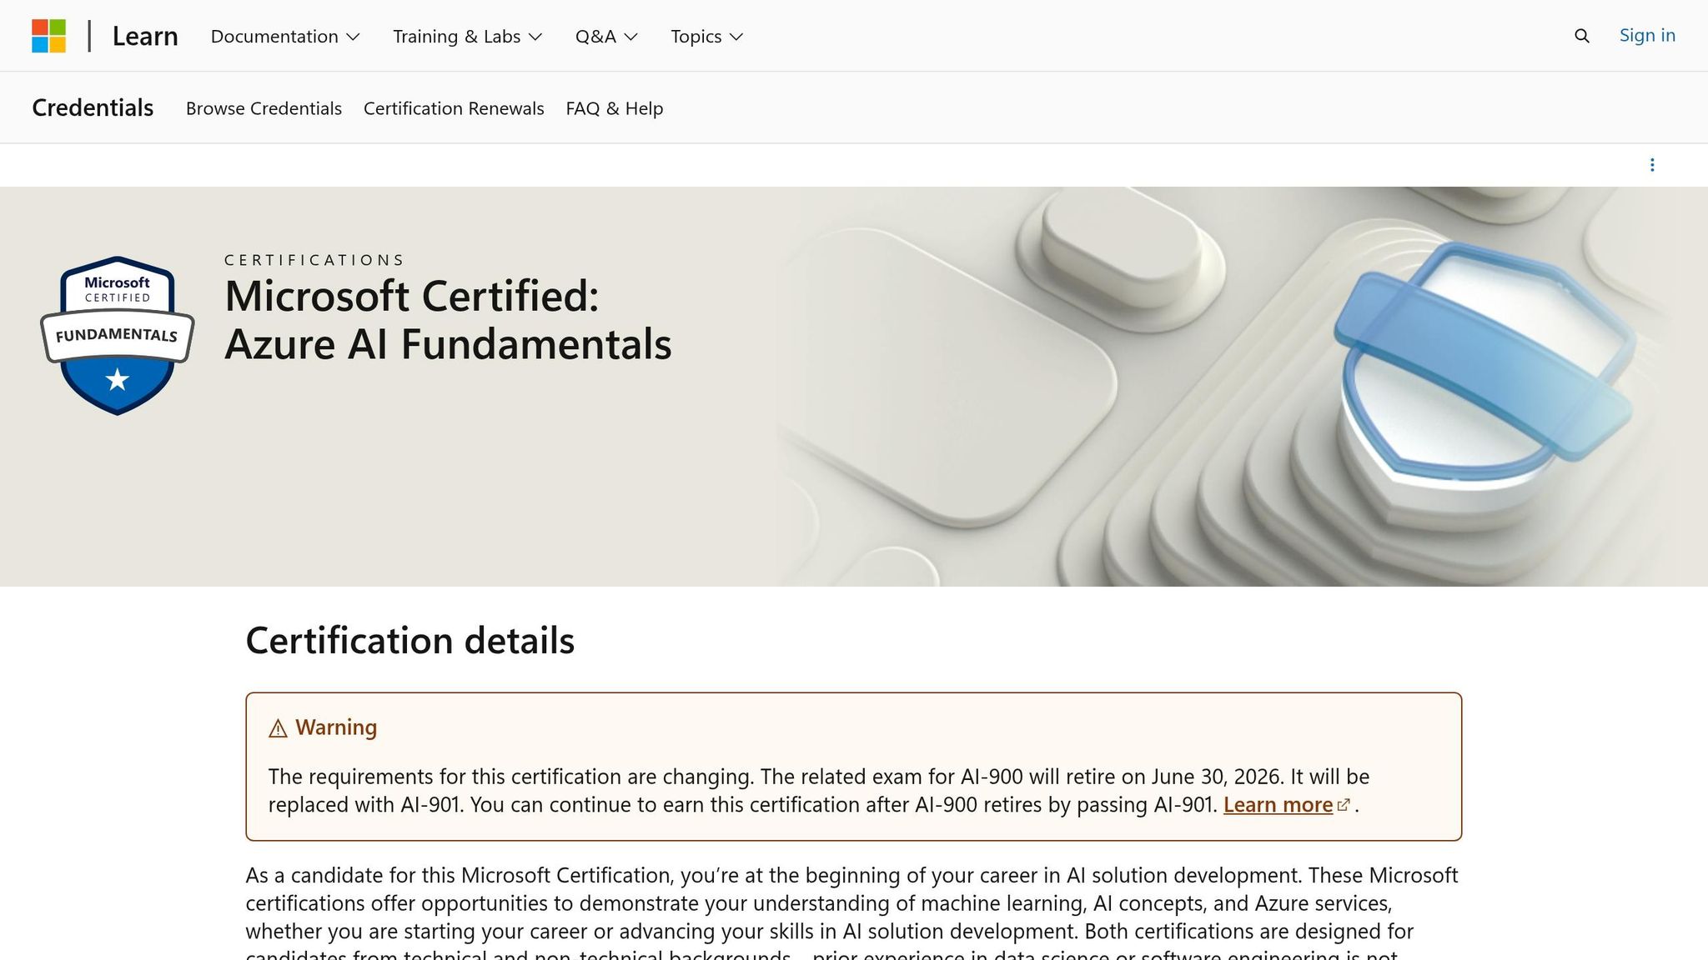Expand the Q&A dropdown
The width and height of the screenshot is (1708, 960).
click(606, 37)
